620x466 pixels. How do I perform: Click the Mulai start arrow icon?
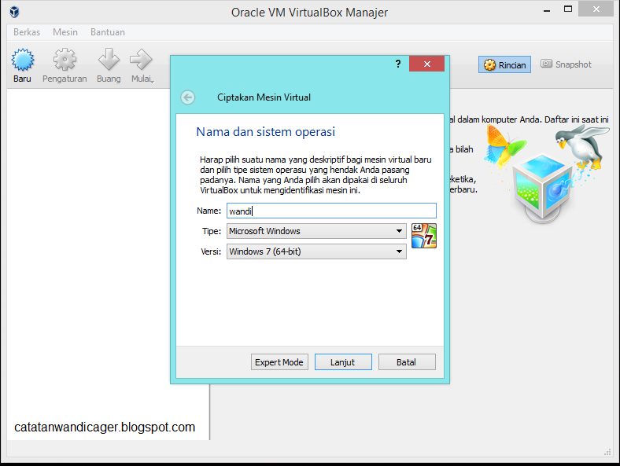pos(141,60)
